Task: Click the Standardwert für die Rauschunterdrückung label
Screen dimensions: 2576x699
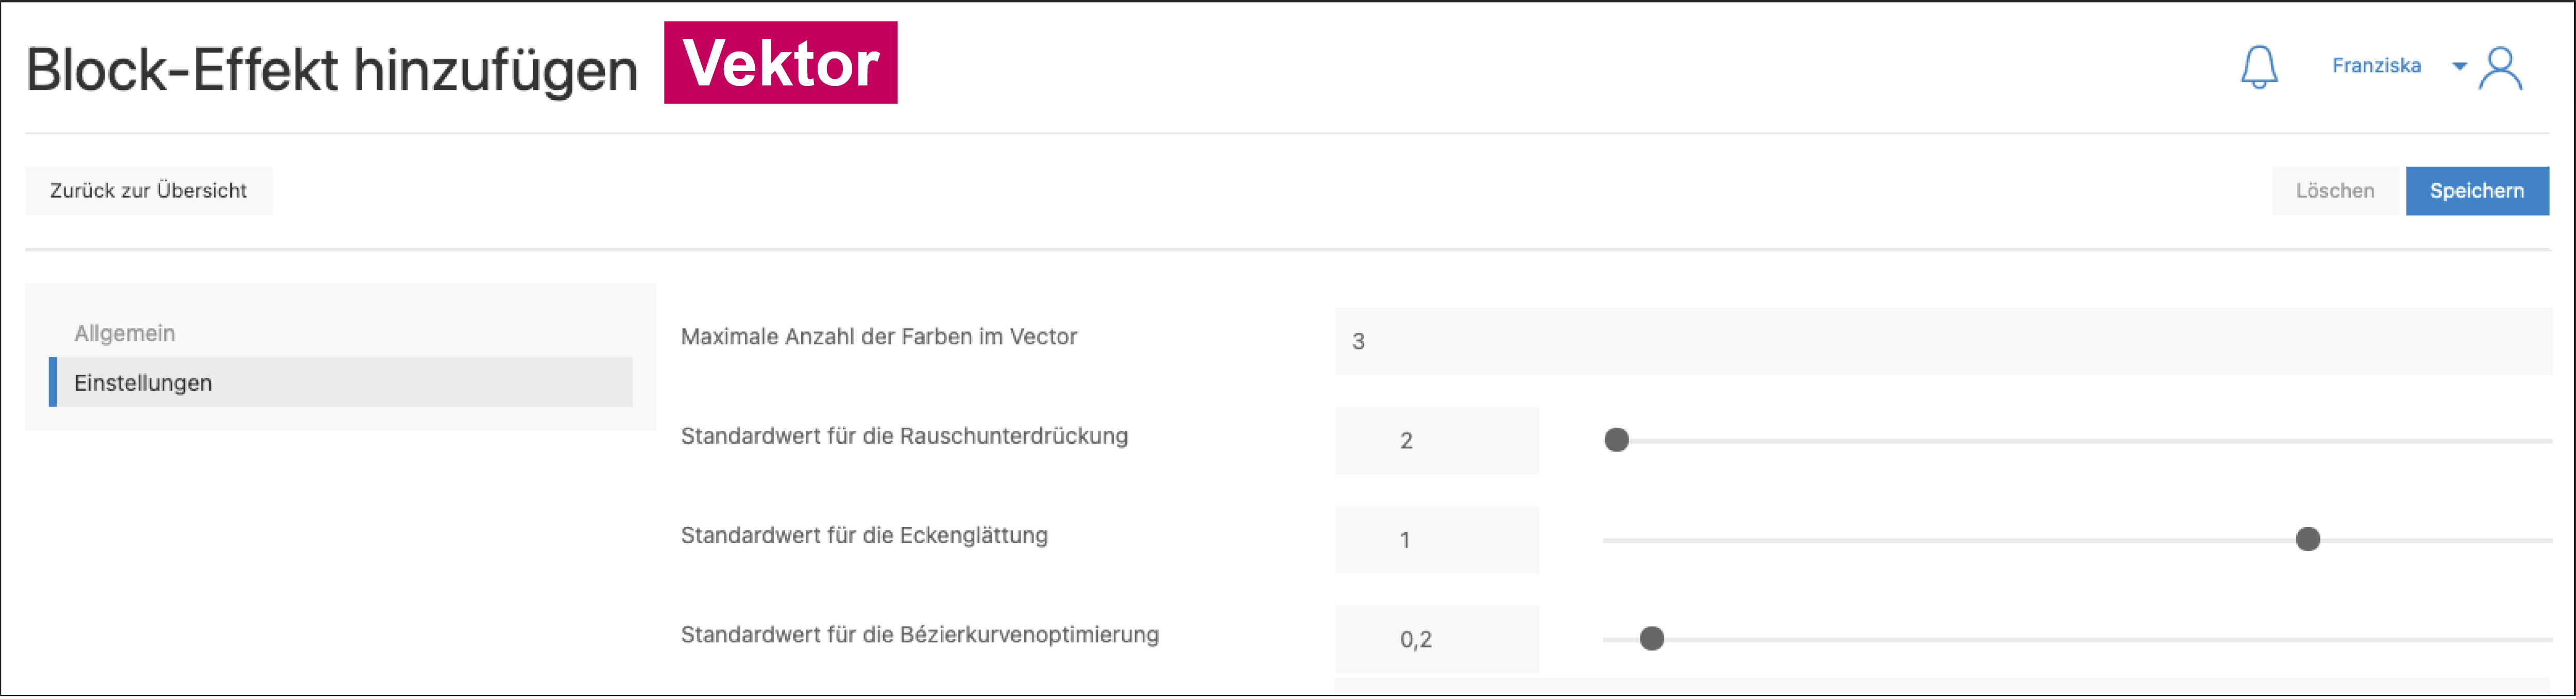Action: coord(904,436)
